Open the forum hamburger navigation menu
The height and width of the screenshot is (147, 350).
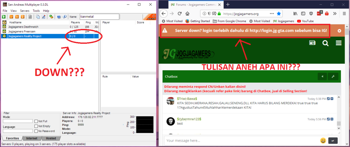pyautogui.click(x=338, y=43)
